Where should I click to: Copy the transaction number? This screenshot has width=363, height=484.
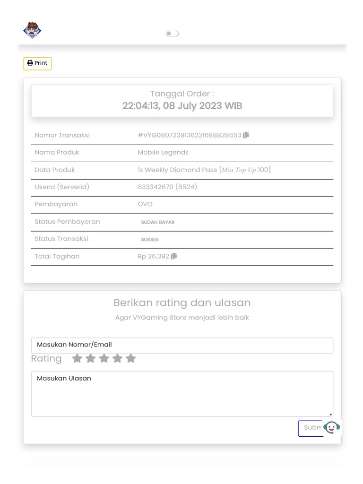(246, 135)
